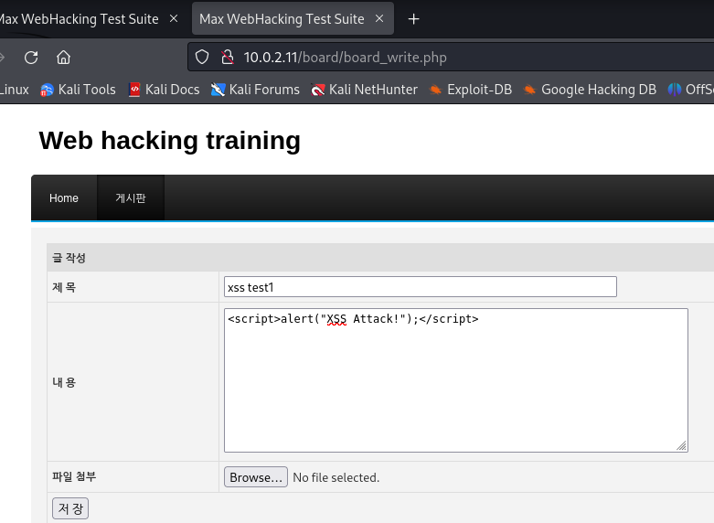This screenshot has width=714, height=523.
Task: Open Exploit-DB bookmark
Action: click(x=471, y=90)
